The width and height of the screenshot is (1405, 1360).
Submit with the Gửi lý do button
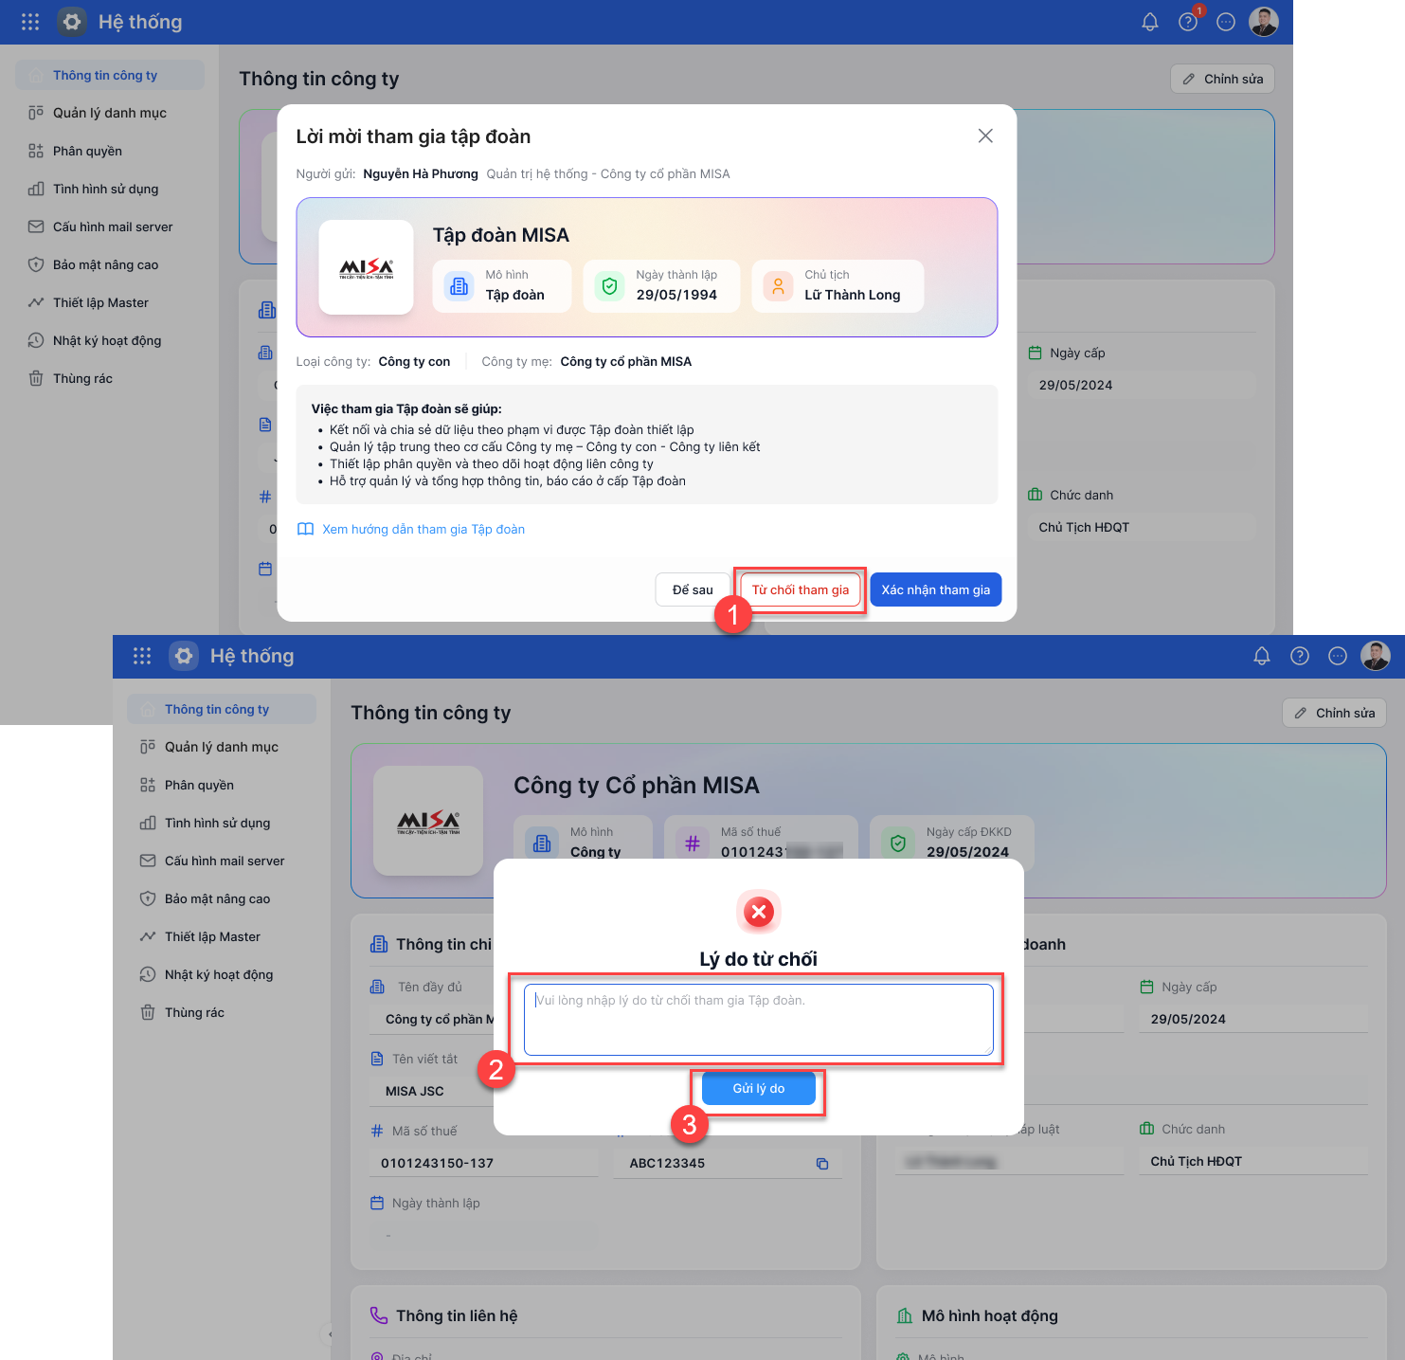pos(759,1089)
